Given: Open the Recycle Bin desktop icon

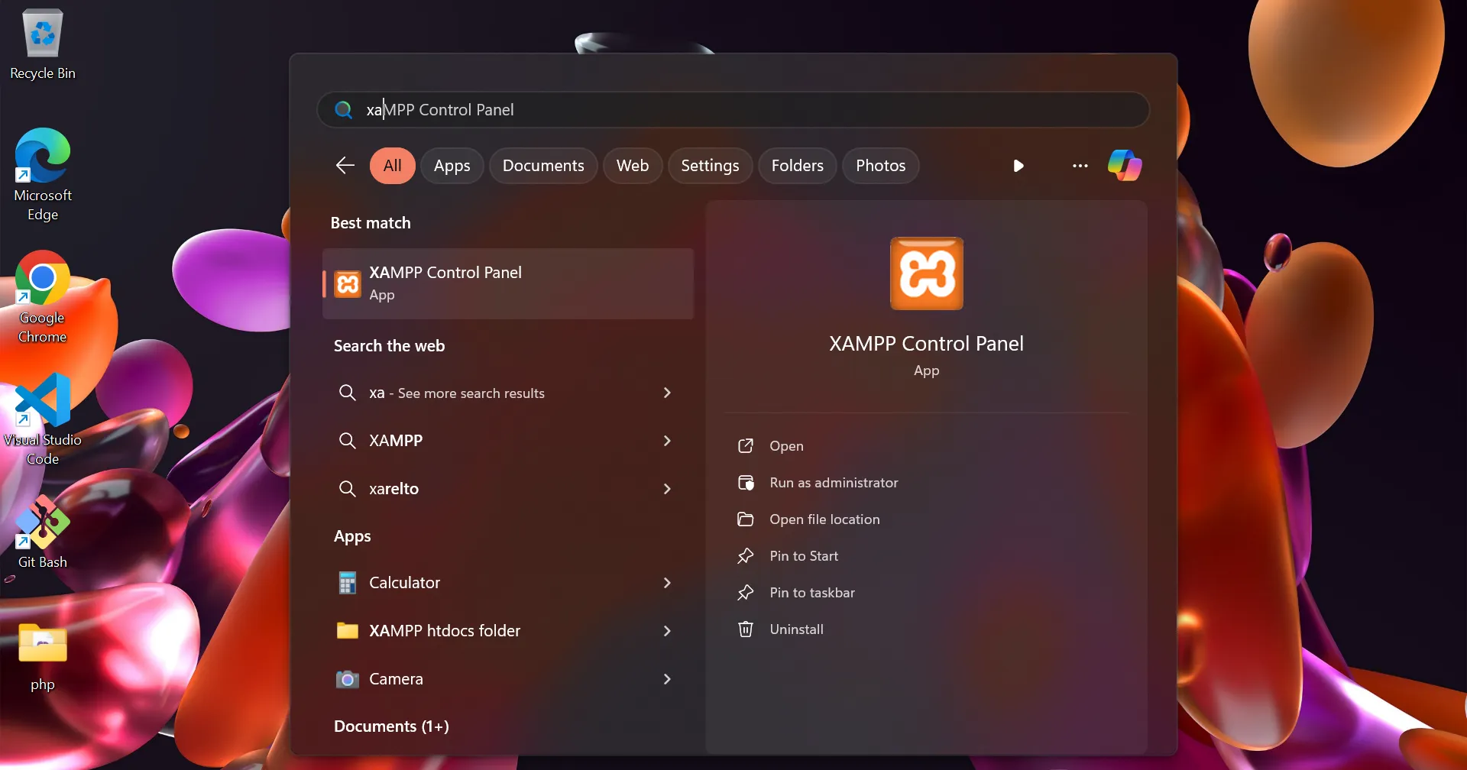Looking at the screenshot, I should (43, 44).
